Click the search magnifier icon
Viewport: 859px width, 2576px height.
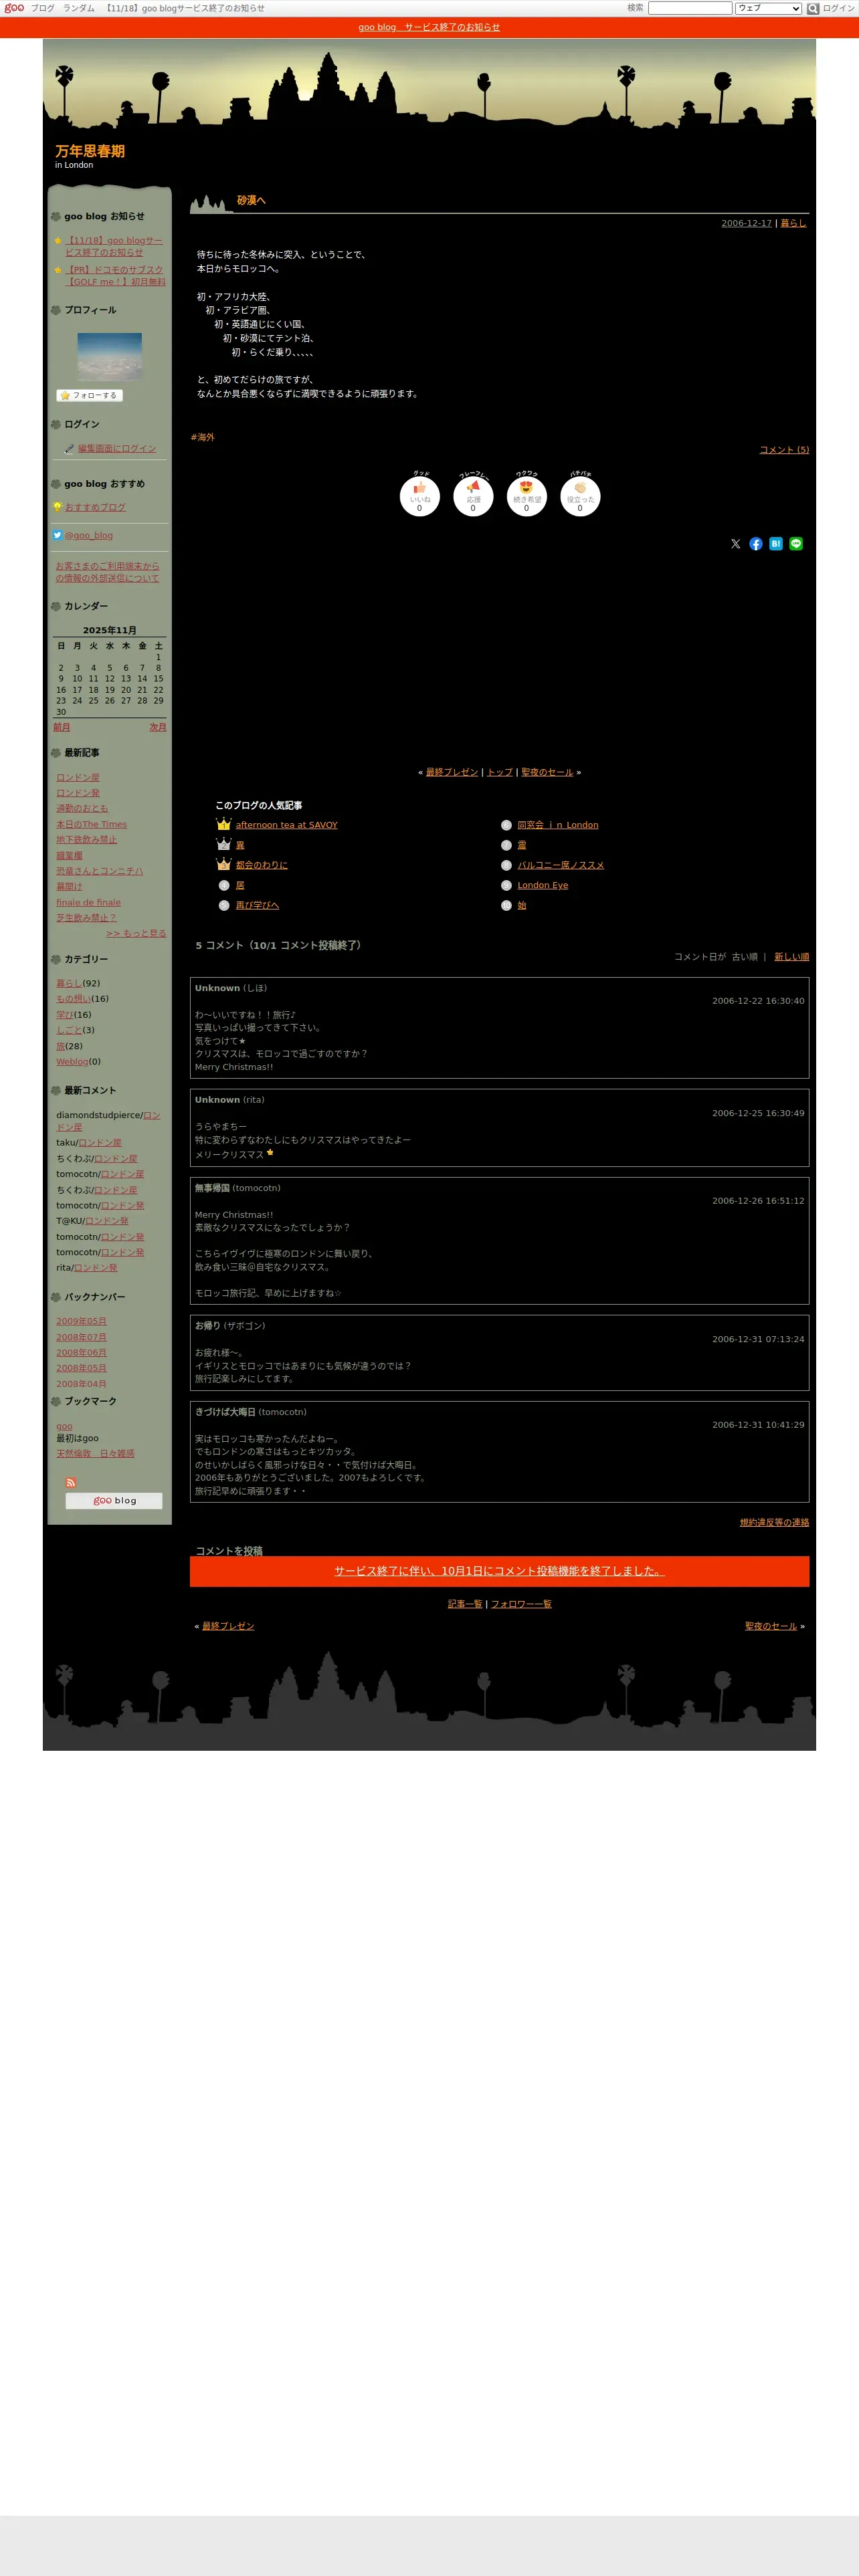coord(813,8)
